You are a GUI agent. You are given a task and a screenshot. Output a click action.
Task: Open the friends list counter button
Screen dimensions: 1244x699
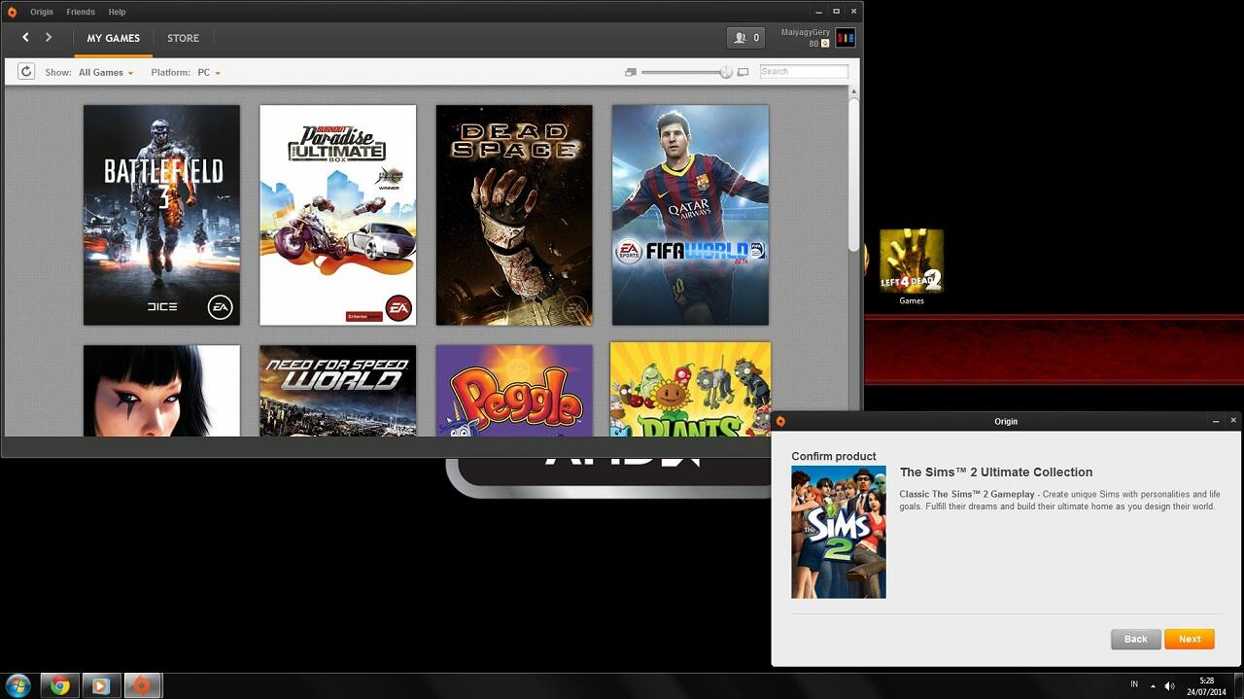745,38
